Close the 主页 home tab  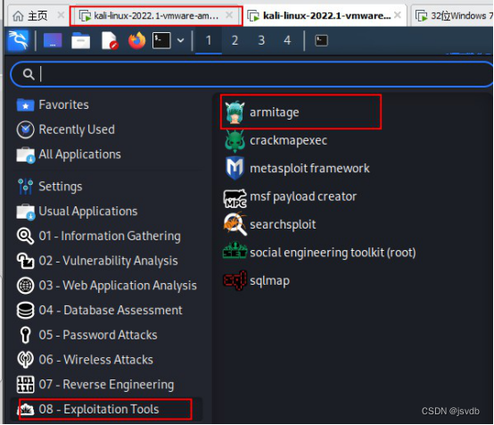click(x=61, y=15)
